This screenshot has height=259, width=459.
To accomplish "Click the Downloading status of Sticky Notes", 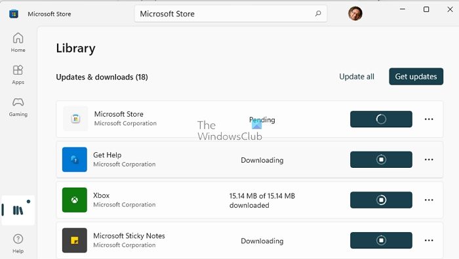I will click(262, 241).
